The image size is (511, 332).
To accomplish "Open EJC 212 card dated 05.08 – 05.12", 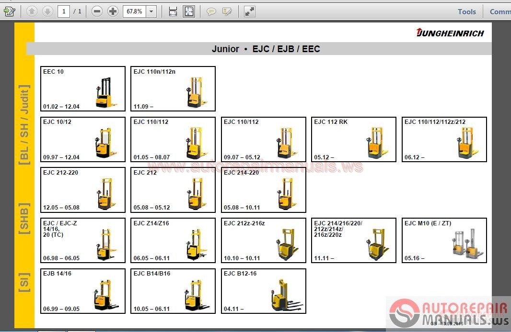I will pyautogui.click(x=173, y=190).
